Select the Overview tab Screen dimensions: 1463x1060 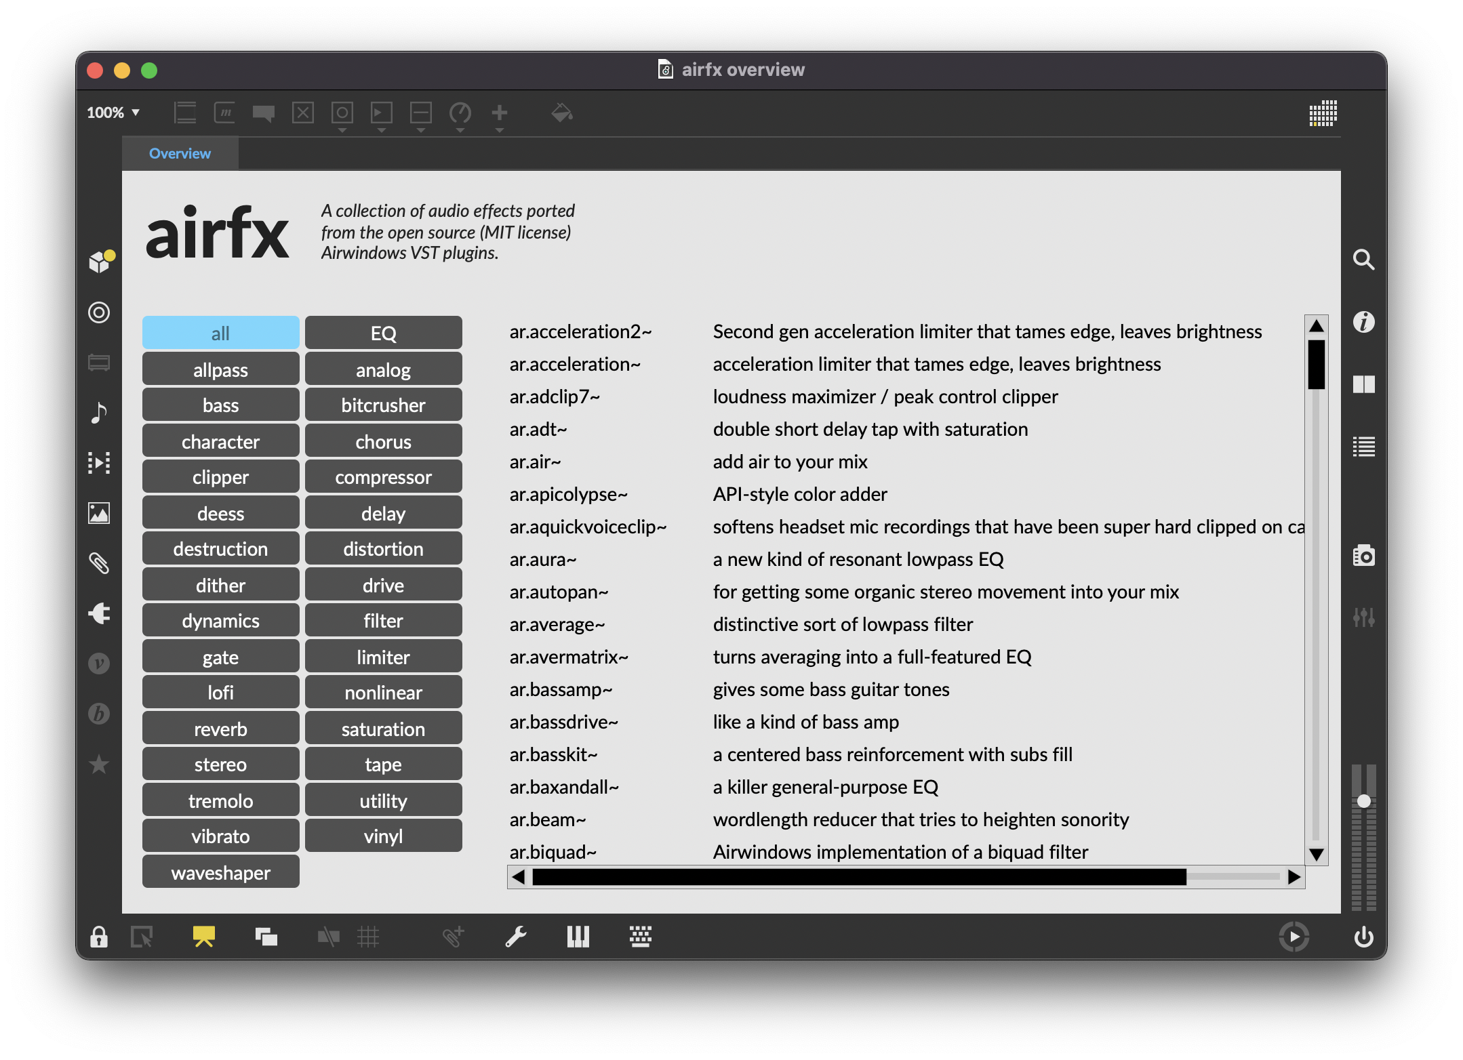point(180,154)
